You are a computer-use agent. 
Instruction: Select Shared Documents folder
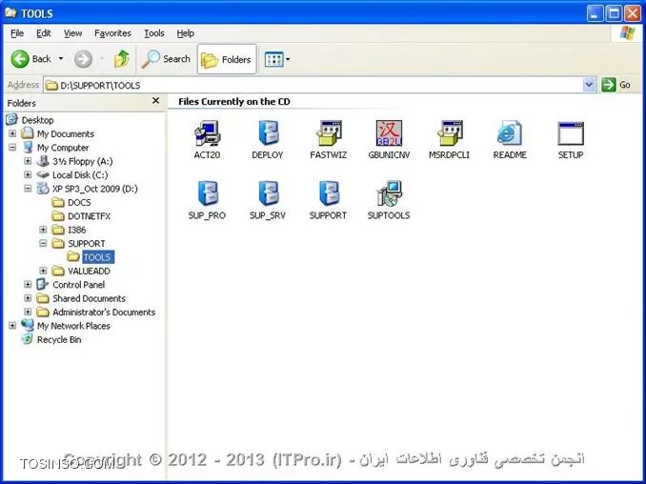(x=89, y=298)
